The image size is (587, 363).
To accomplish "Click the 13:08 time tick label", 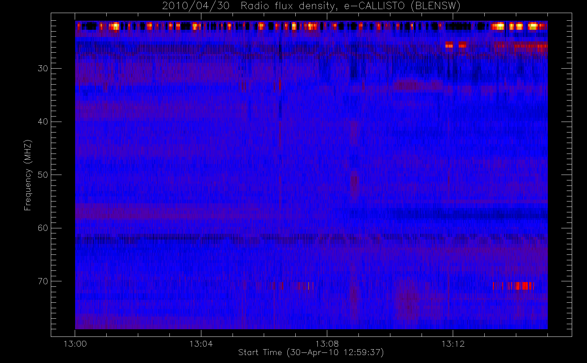I will coord(327,344).
